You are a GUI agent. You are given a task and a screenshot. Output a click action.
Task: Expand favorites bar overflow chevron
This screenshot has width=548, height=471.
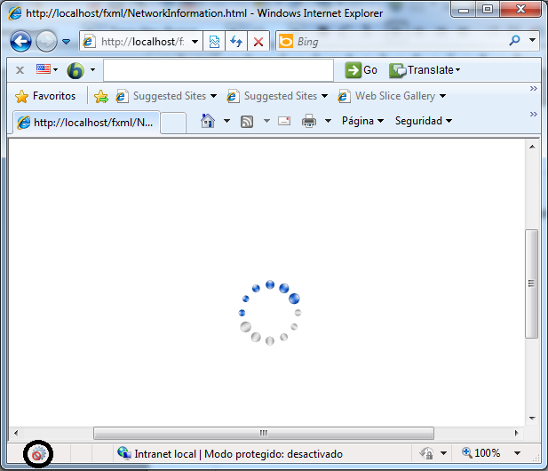(533, 89)
